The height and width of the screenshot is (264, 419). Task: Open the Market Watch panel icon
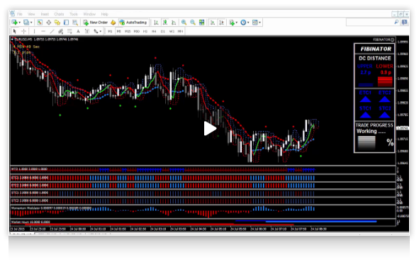coord(40,23)
